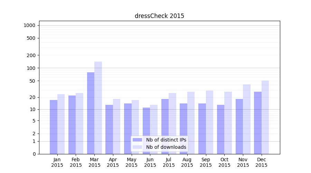Click the chart title dressCheck 2015
311x173 pixels.
coord(159,16)
